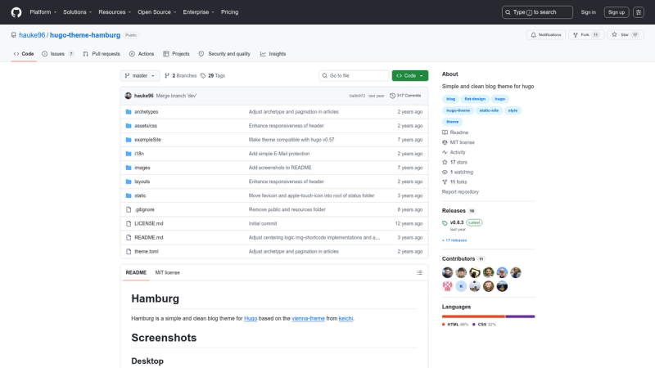Open the Actions tab
The height and width of the screenshot is (368, 655).
tap(142, 54)
